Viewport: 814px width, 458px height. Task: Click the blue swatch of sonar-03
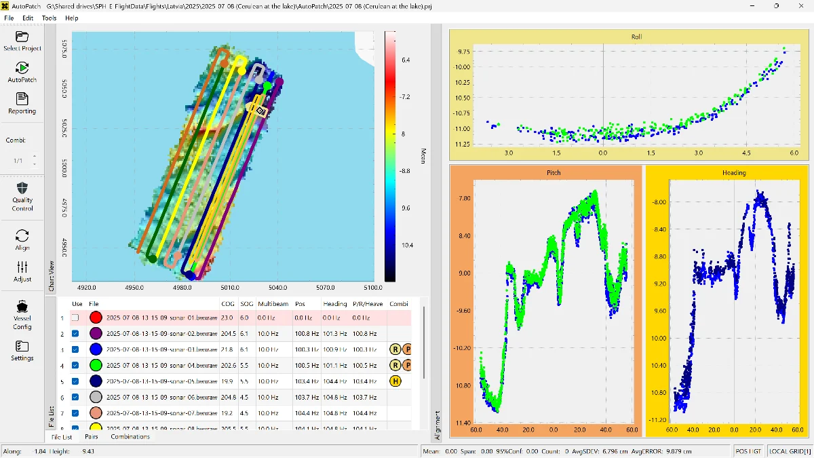click(96, 349)
